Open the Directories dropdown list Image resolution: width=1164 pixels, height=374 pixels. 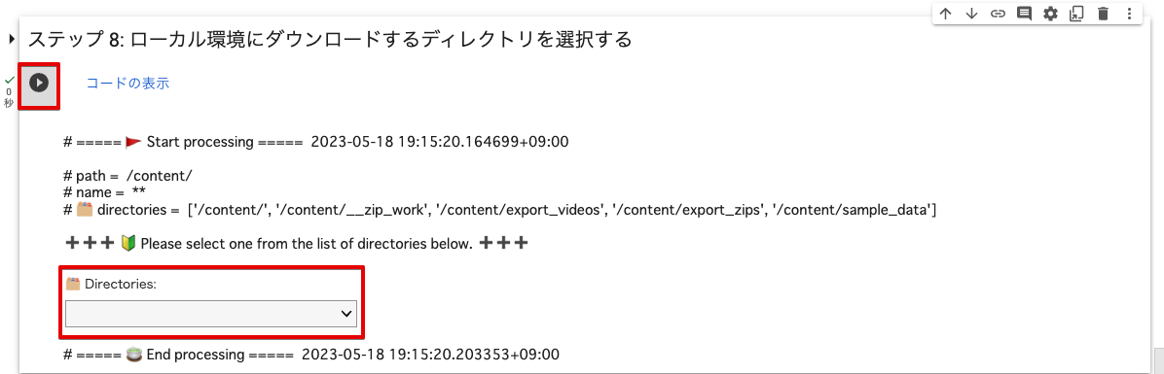(211, 313)
